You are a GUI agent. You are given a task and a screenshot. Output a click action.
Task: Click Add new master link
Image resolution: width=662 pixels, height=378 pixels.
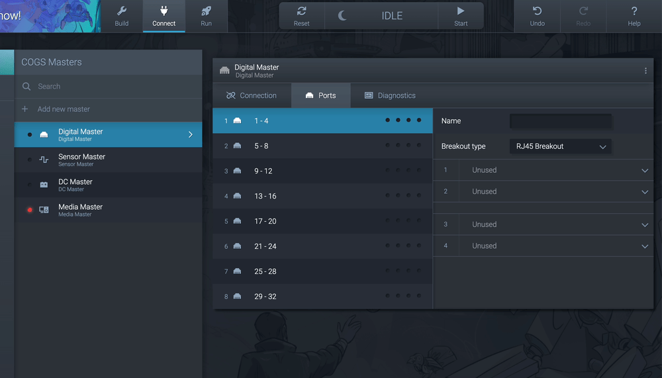(x=64, y=109)
